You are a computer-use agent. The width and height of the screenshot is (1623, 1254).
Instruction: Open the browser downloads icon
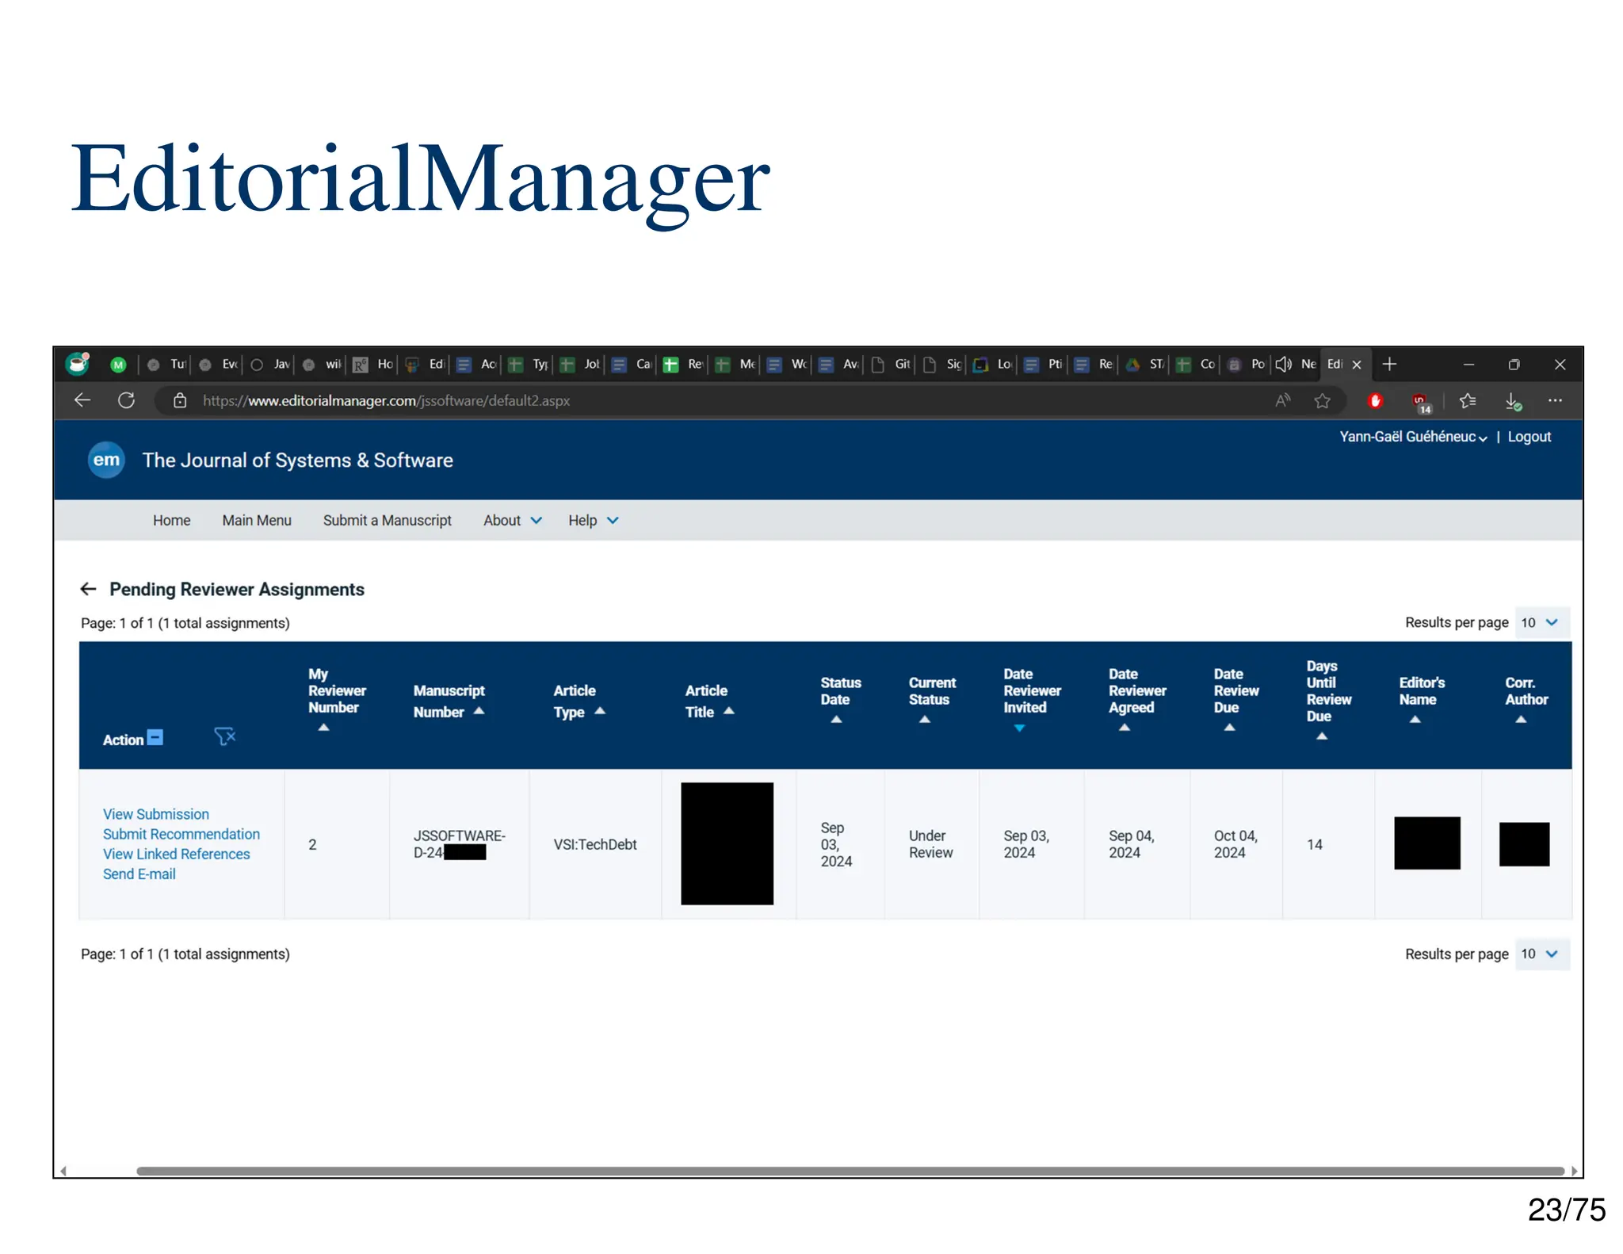click(x=1513, y=402)
